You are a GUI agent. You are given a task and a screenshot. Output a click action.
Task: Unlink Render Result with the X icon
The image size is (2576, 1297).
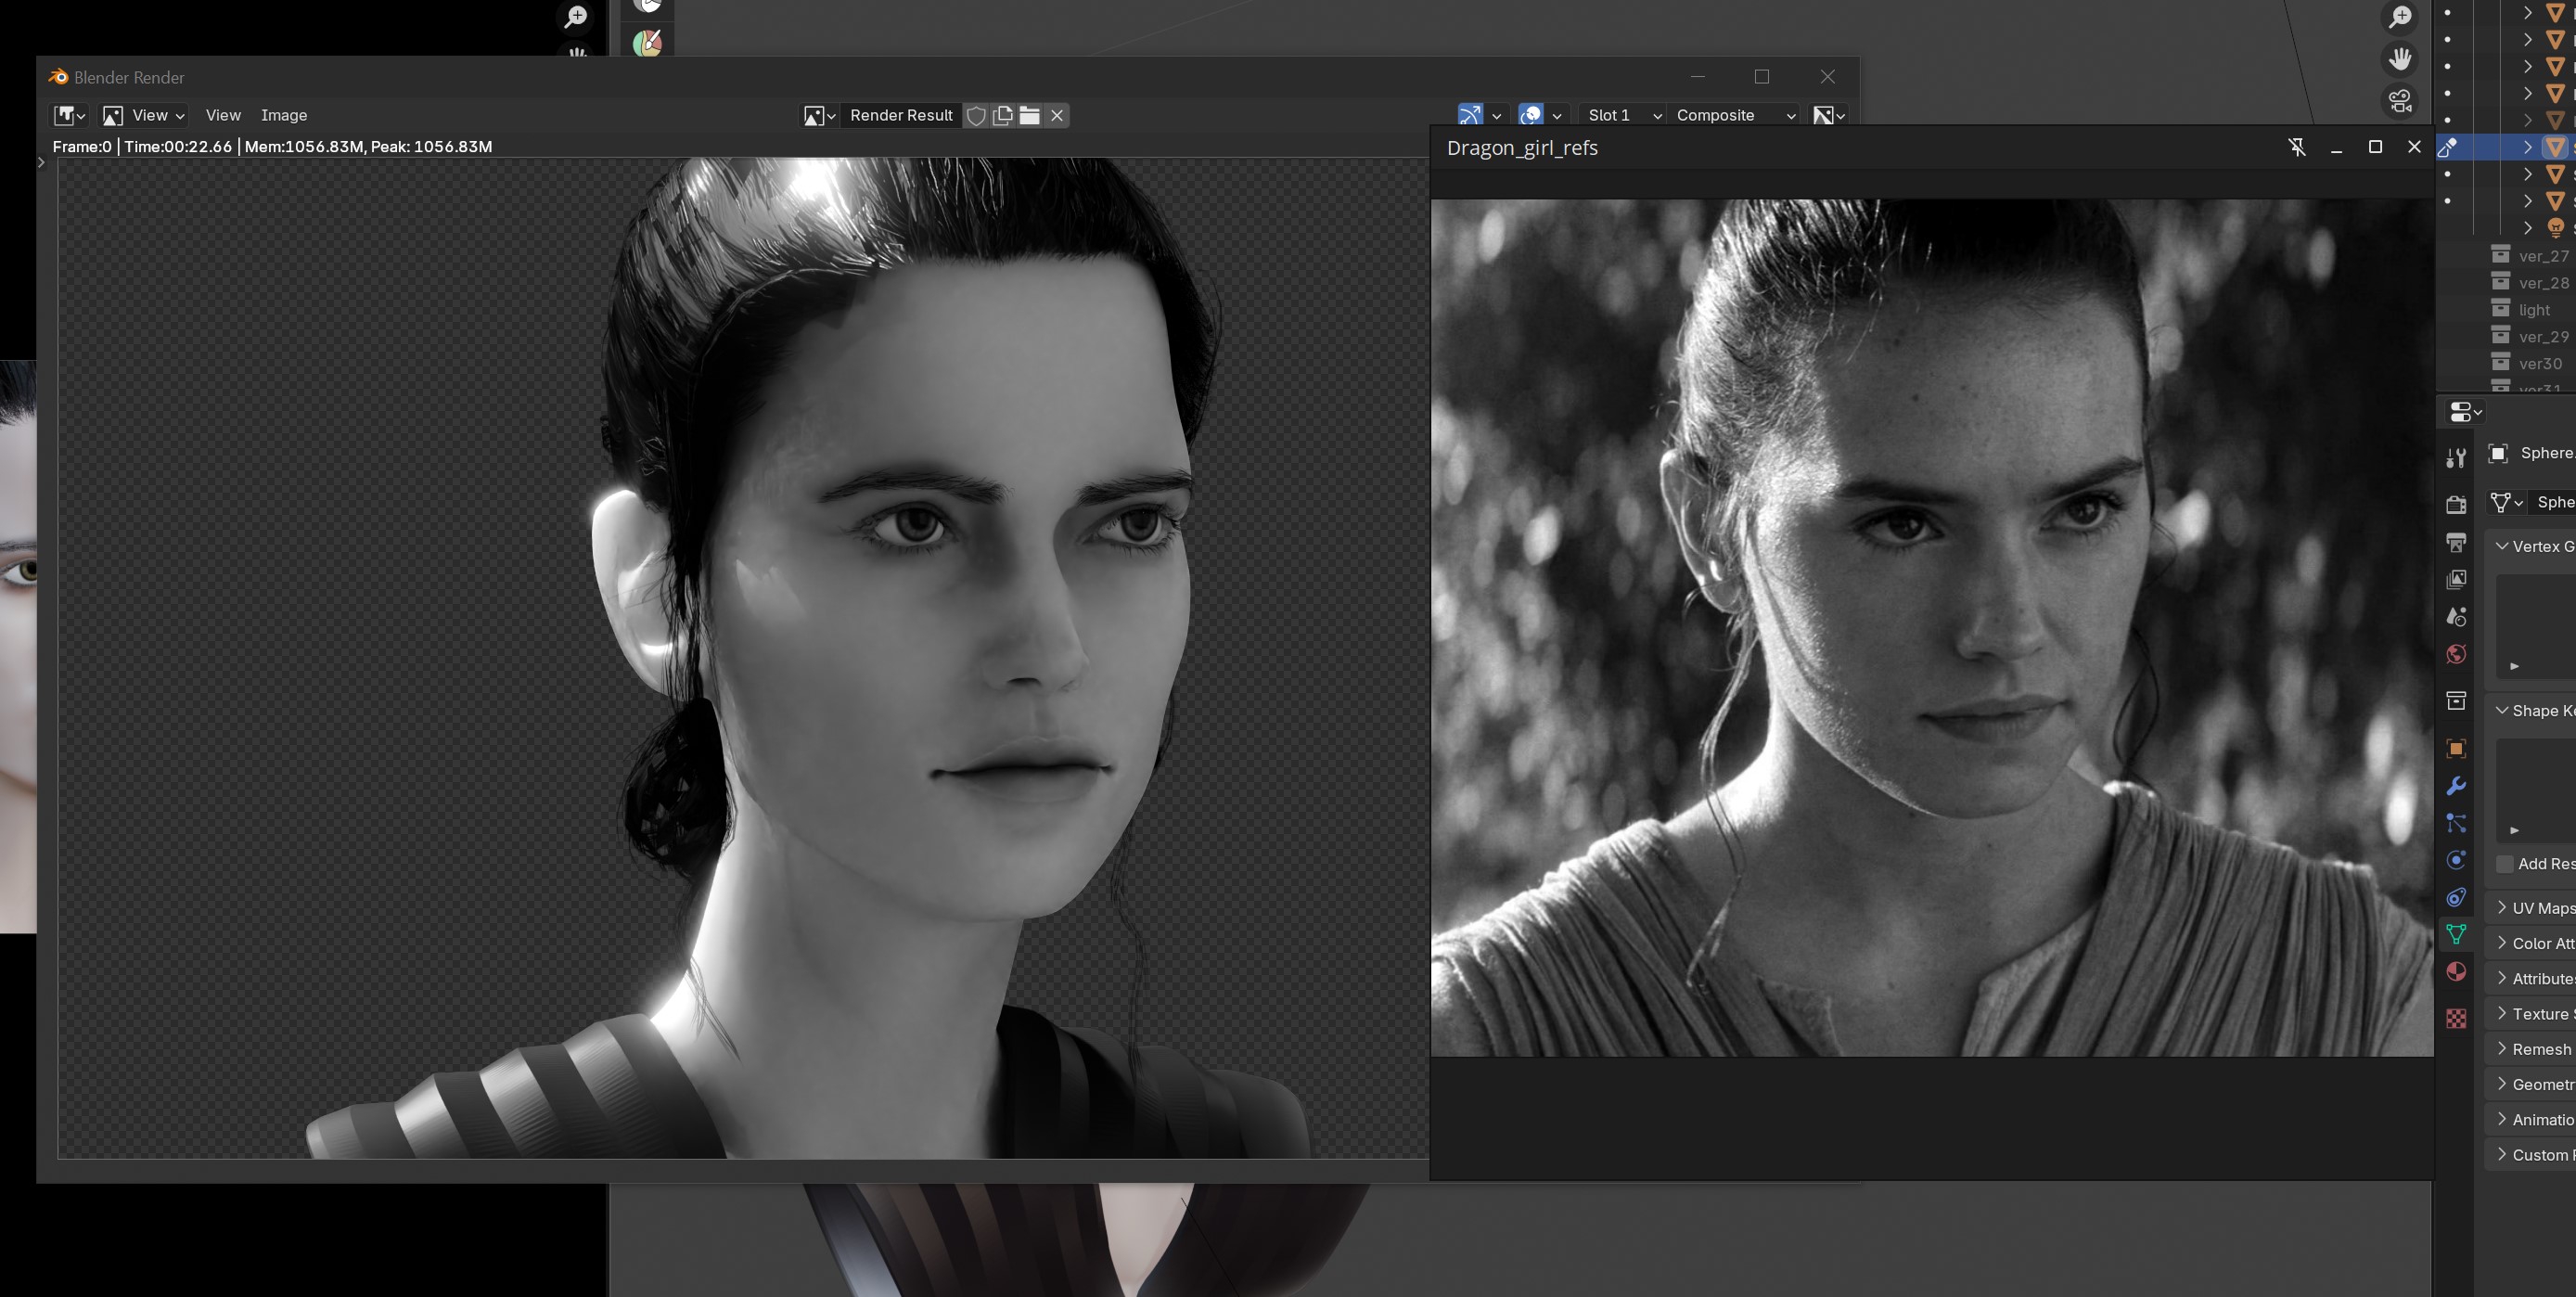click(1056, 116)
